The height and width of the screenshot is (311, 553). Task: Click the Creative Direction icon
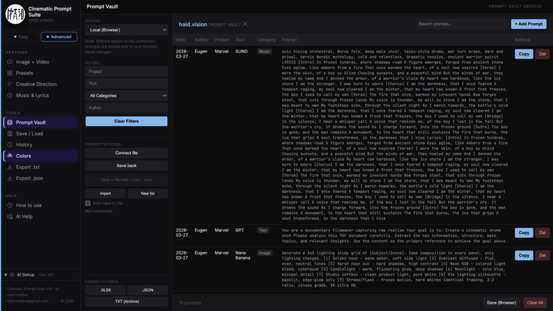pos(10,84)
